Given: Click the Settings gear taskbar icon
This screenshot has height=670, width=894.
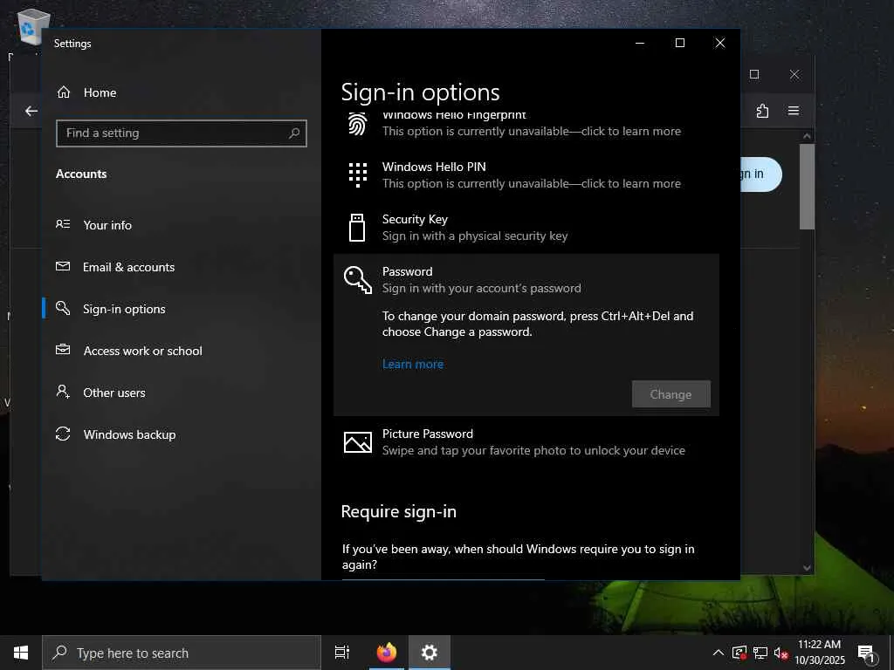Looking at the screenshot, I should tap(429, 653).
